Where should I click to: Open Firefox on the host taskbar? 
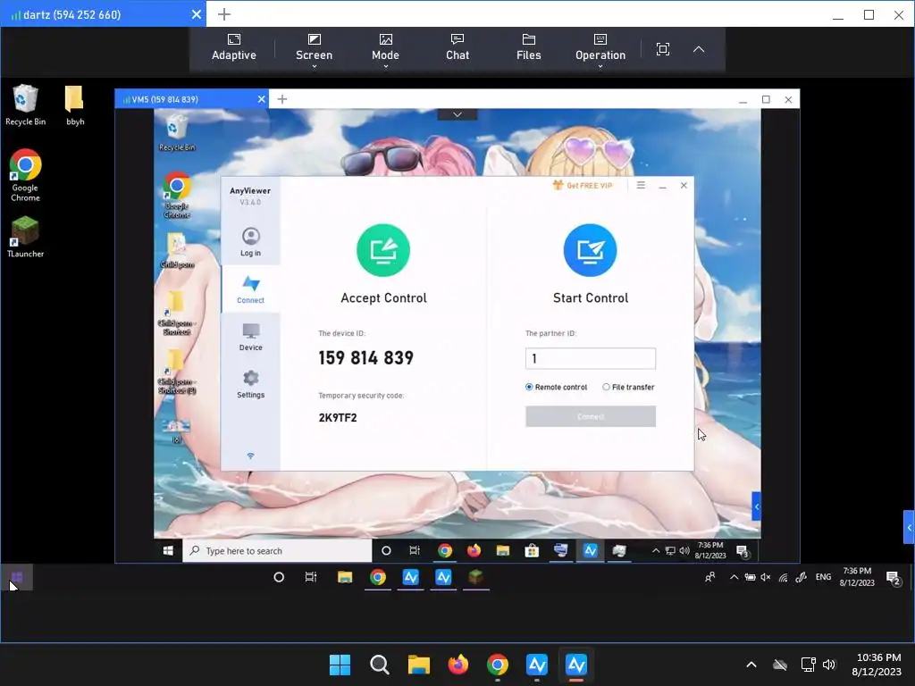(458, 665)
